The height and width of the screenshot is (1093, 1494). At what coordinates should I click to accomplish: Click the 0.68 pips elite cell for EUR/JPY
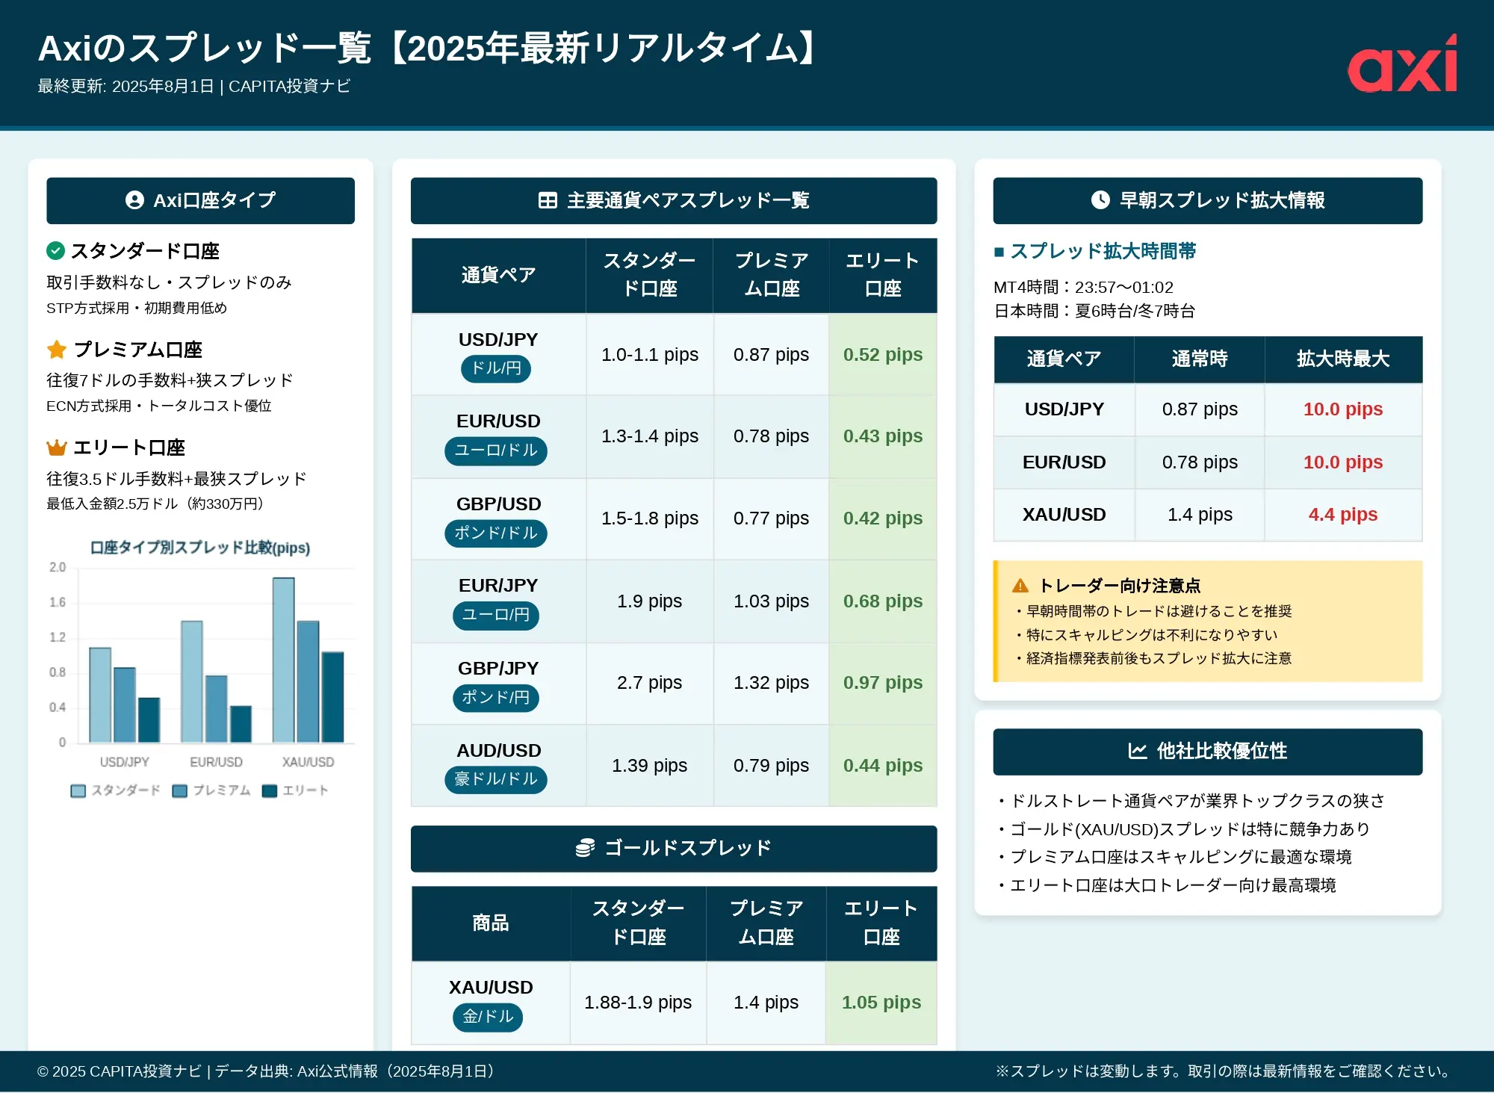point(883,601)
